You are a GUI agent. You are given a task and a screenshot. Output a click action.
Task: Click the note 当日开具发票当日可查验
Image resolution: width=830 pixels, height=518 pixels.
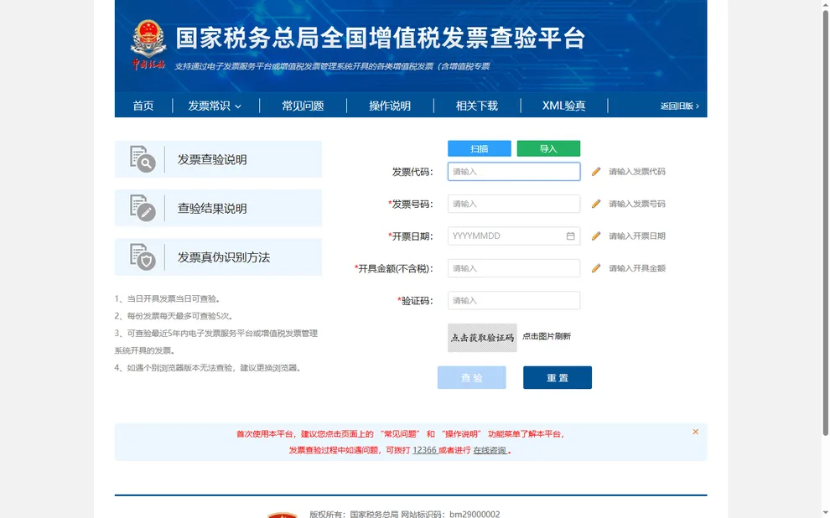click(168, 299)
